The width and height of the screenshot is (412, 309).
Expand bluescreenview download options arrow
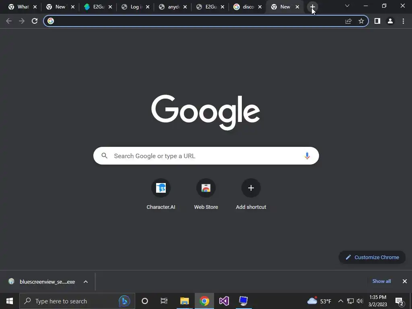tap(86, 282)
